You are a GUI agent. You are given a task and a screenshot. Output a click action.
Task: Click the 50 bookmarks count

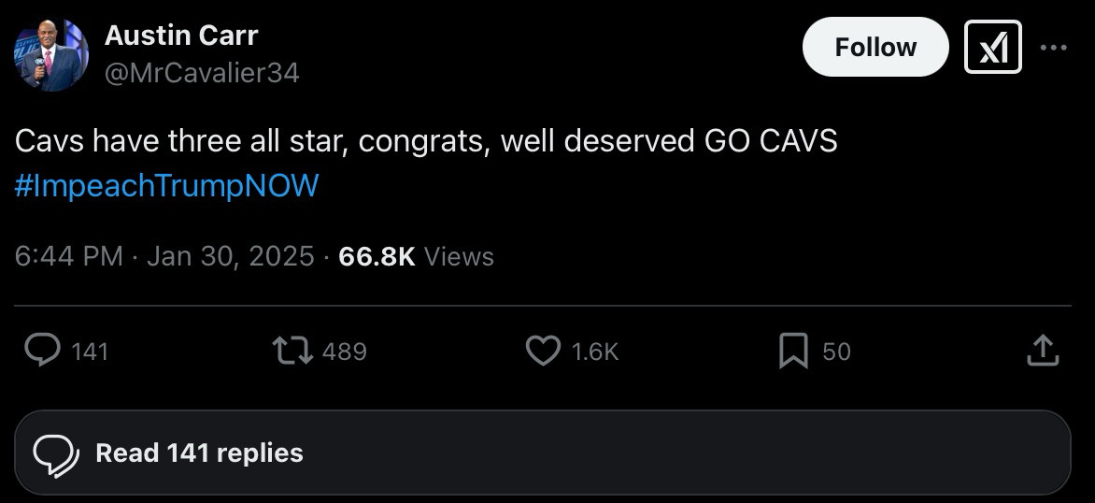(x=836, y=352)
